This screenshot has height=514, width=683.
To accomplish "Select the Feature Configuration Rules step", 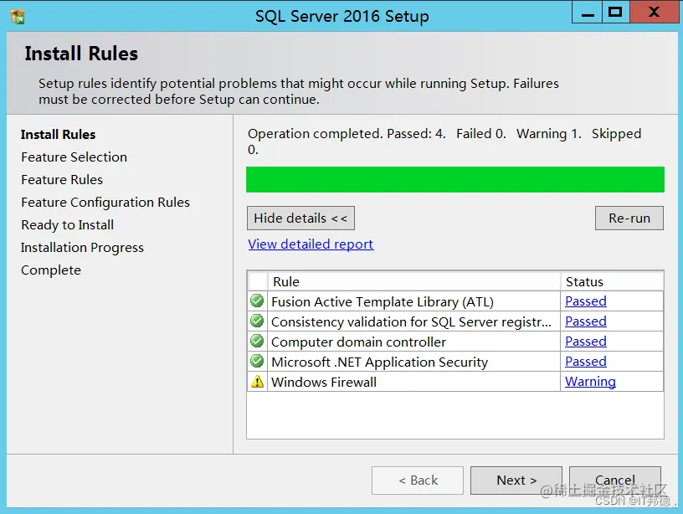I will (105, 203).
